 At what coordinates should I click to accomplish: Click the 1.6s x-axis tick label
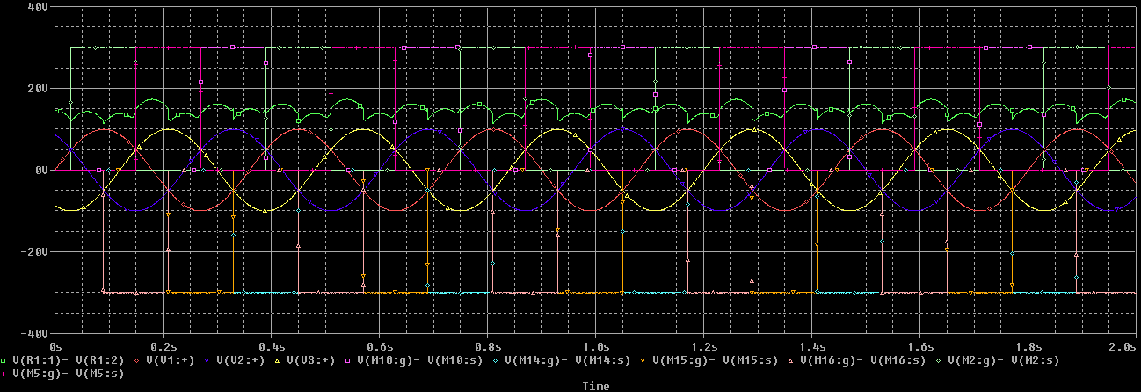pos(920,347)
